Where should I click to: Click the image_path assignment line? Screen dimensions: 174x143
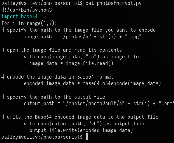(x=82, y=37)
